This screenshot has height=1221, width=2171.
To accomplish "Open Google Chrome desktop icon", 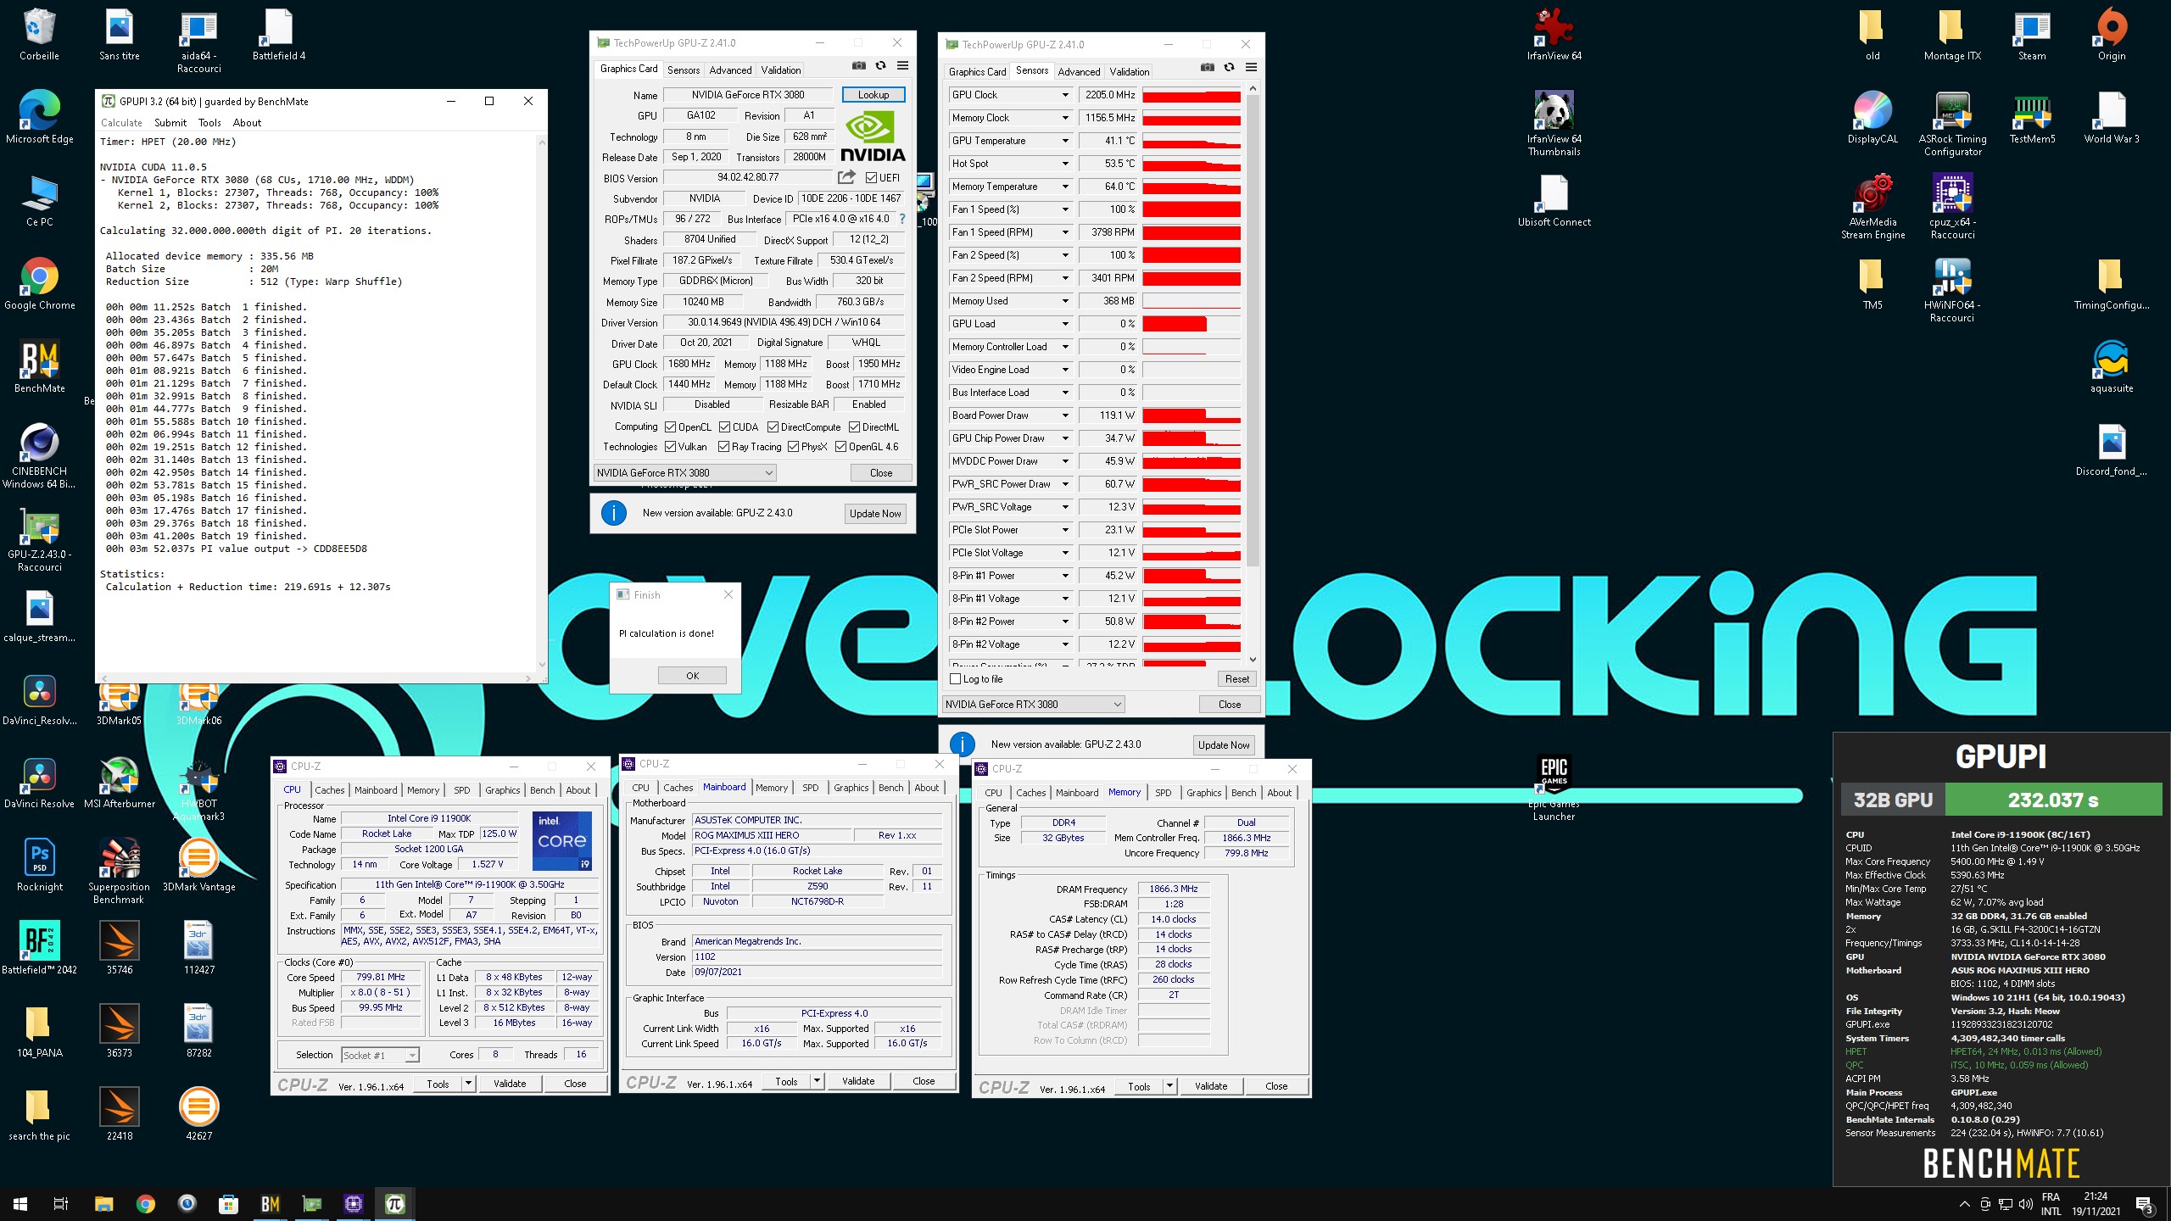I will (39, 284).
